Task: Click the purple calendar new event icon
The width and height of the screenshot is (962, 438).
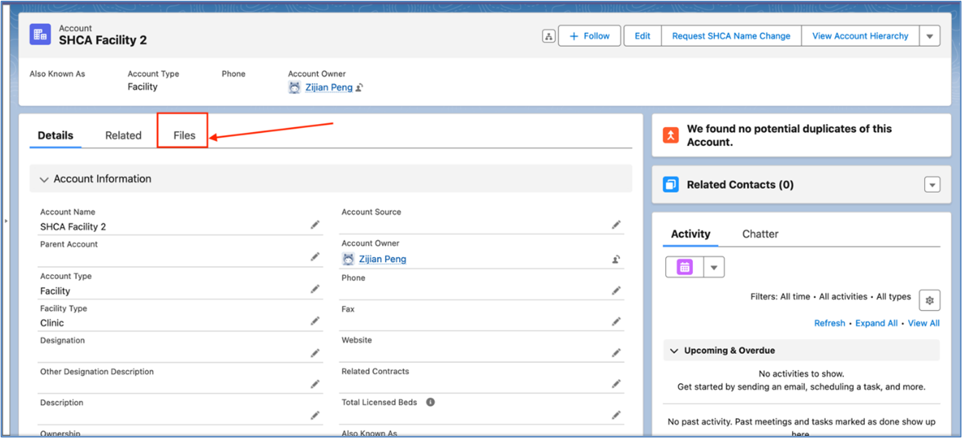Action: (684, 267)
